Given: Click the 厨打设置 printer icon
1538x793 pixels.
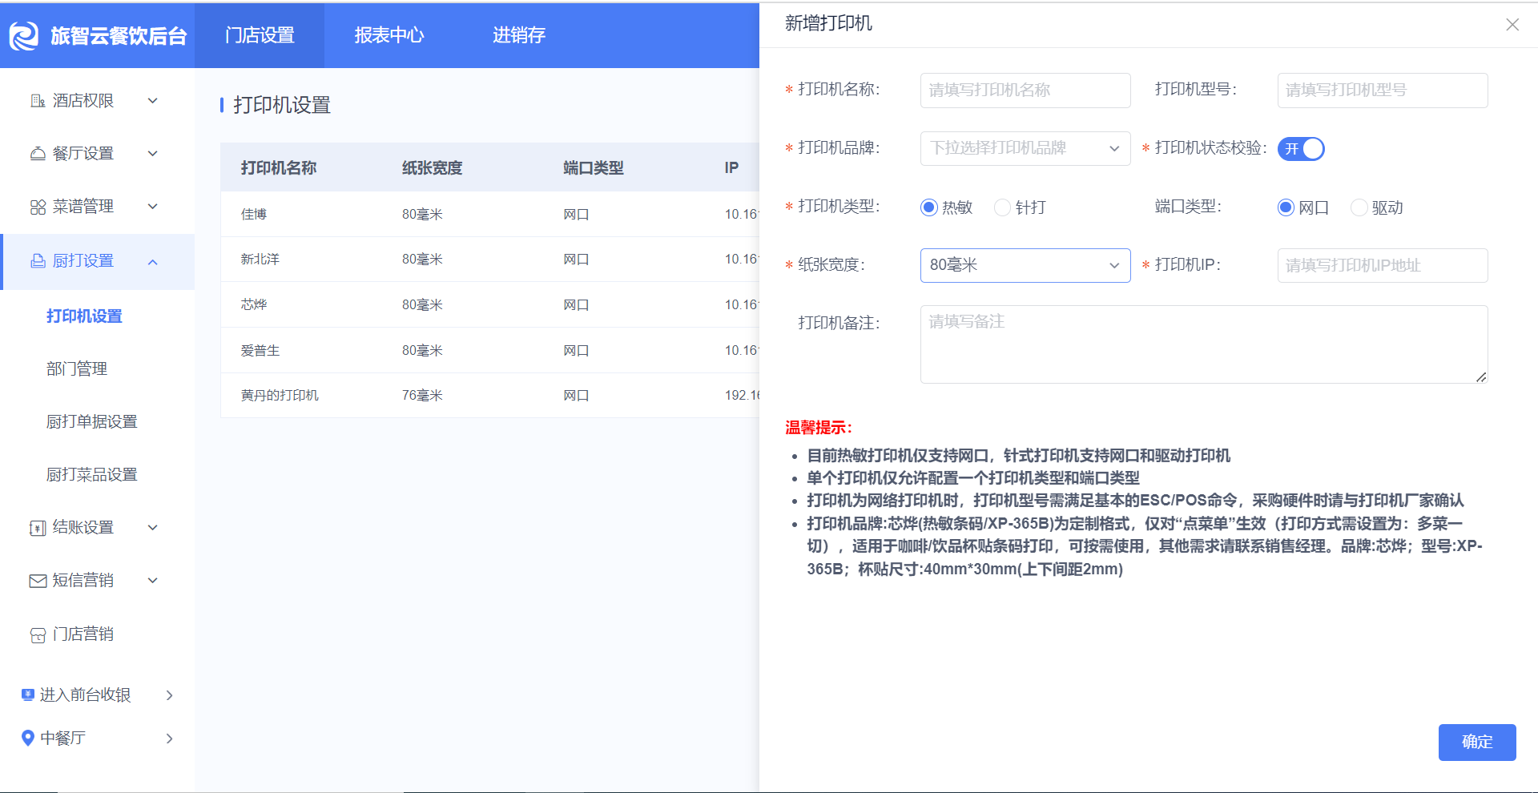Looking at the screenshot, I should point(38,261).
